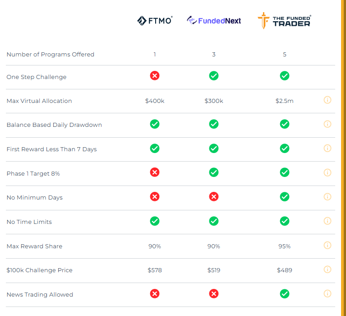The height and width of the screenshot is (316, 346).
Task: Click FundedNext's '90%' reward share value
Action: (x=214, y=246)
